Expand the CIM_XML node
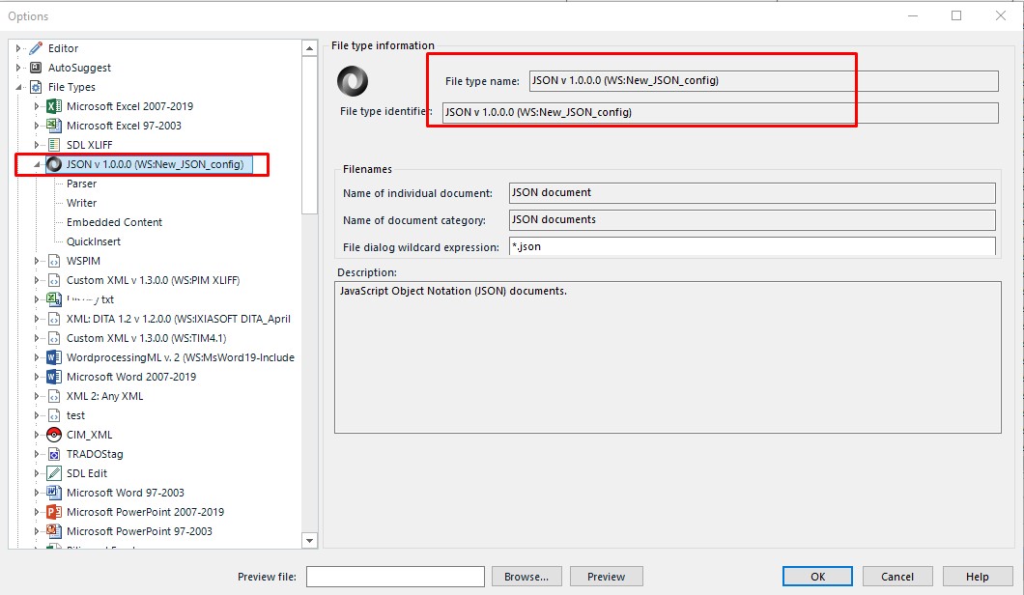 point(37,435)
